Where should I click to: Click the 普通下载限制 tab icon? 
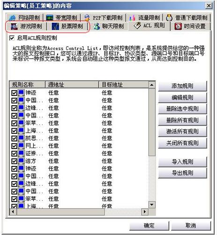tap(169, 17)
